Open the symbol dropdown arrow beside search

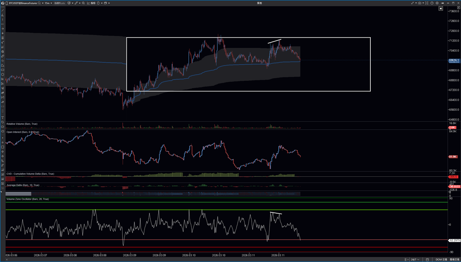[43, 3]
